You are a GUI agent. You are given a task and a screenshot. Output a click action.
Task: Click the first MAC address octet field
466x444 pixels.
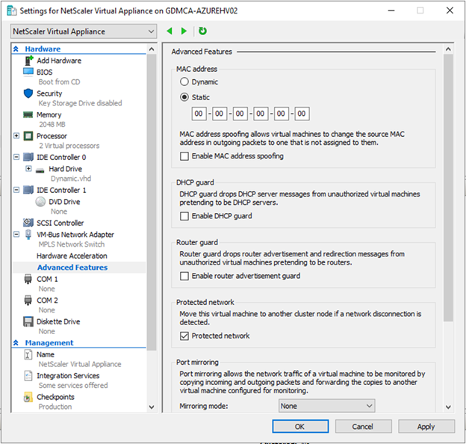[199, 114]
